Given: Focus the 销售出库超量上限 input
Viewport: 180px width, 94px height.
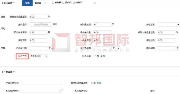Looking at the screenshot, I should pyautogui.click(x=38, y=17).
